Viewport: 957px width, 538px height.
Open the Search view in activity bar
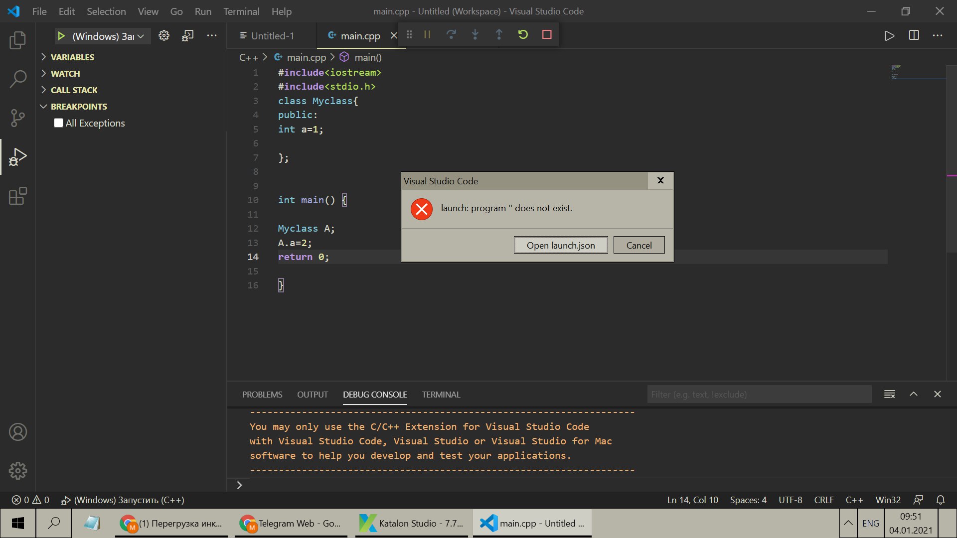(x=18, y=79)
